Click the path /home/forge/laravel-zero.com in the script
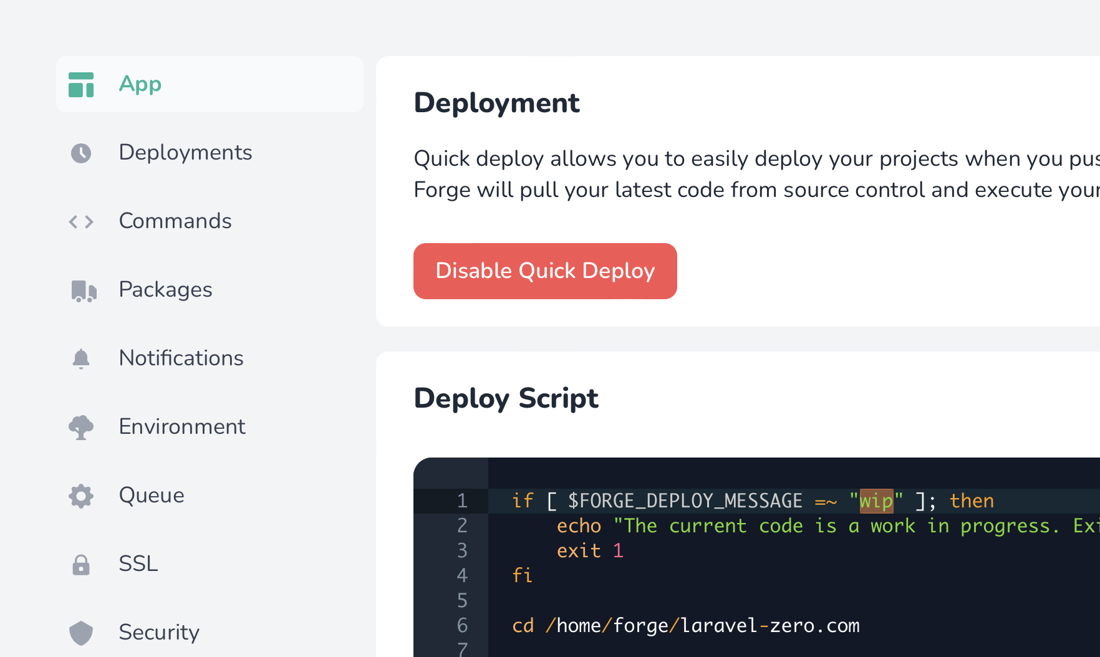The width and height of the screenshot is (1100, 657). click(x=702, y=625)
